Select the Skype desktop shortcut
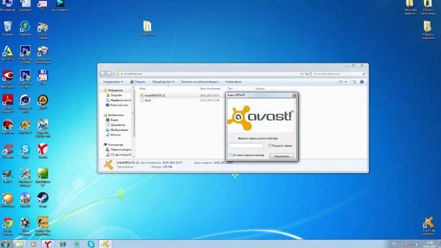Screen dimensions: 441x248 coord(25,152)
